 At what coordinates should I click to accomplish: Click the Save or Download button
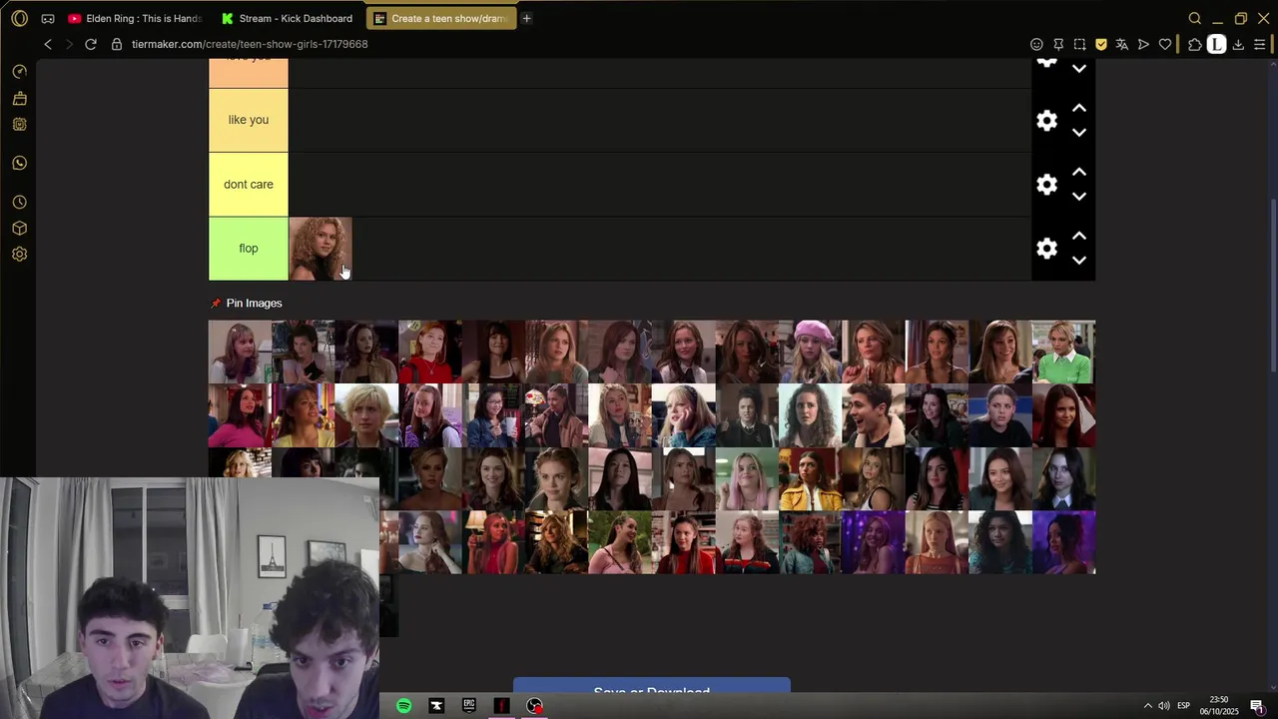tap(652, 686)
